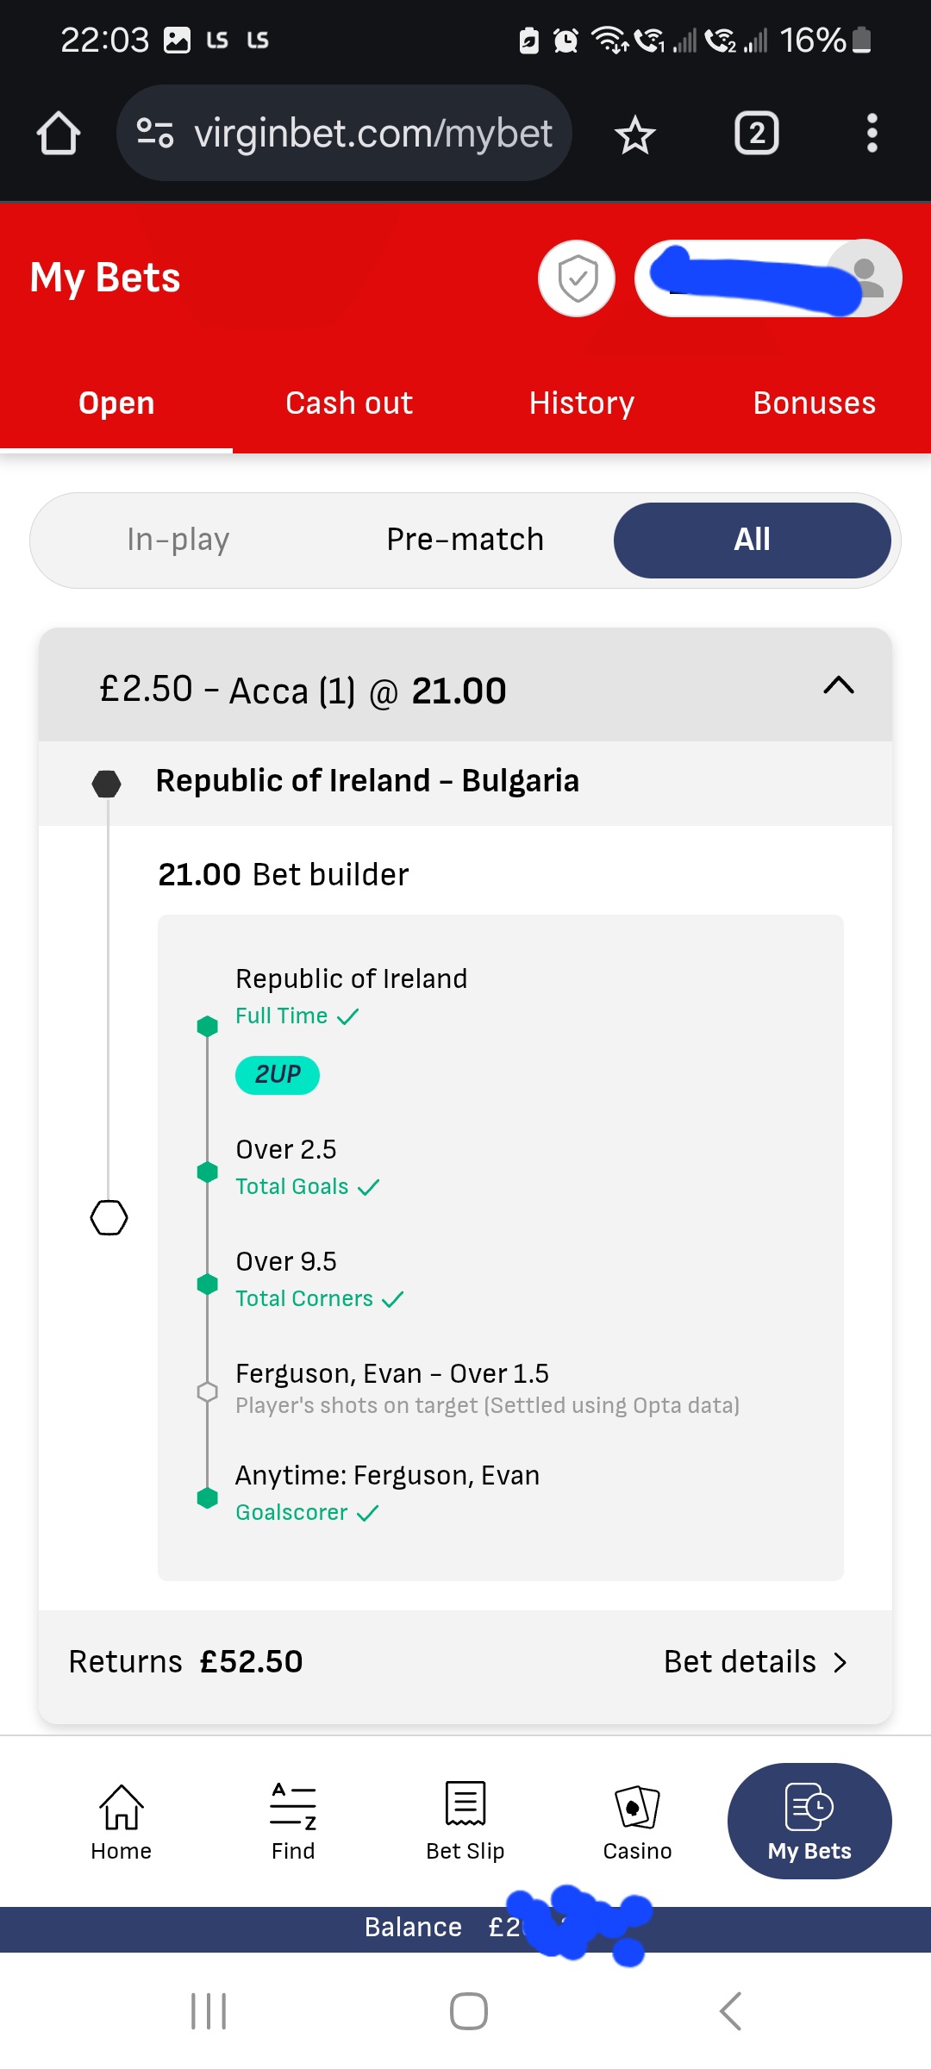
Task: Switch to the History tab
Action: (x=582, y=403)
